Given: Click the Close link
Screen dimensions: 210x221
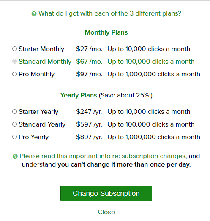Looking at the screenshot, I should pyautogui.click(x=106, y=212).
